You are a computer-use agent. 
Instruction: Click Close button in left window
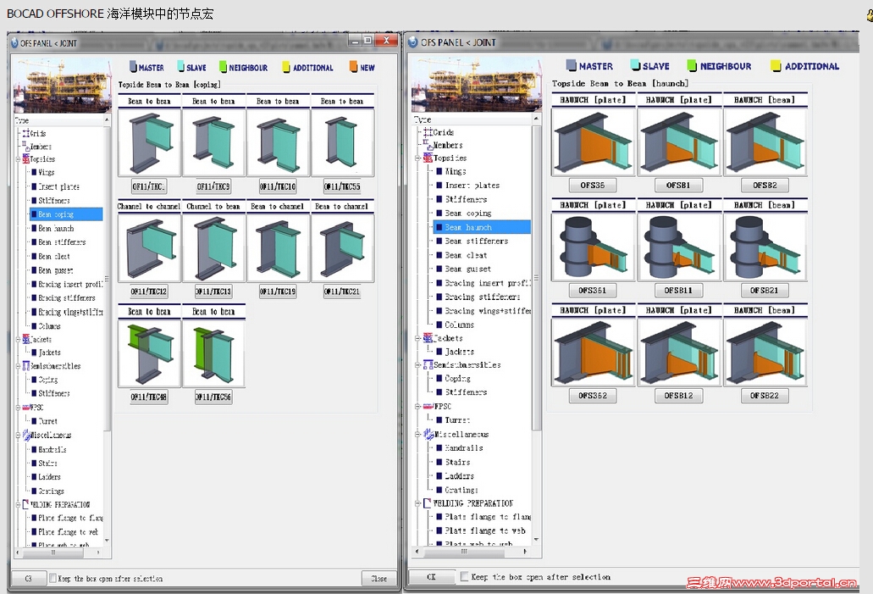378,579
